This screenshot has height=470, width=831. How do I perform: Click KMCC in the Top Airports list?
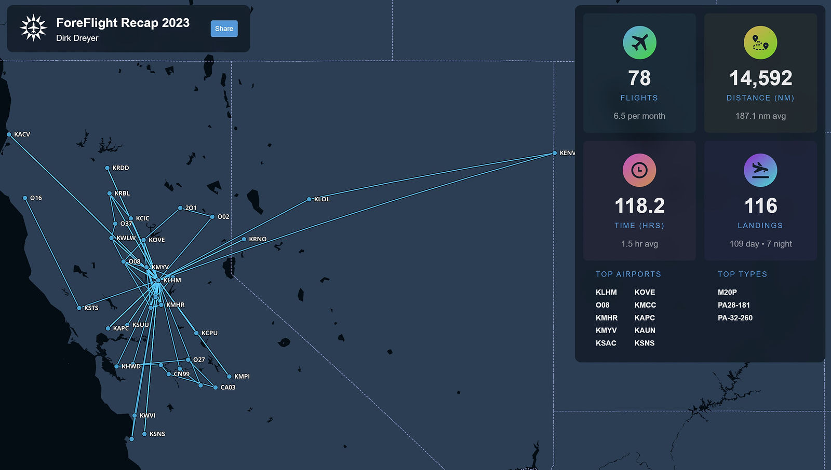point(645,305)
